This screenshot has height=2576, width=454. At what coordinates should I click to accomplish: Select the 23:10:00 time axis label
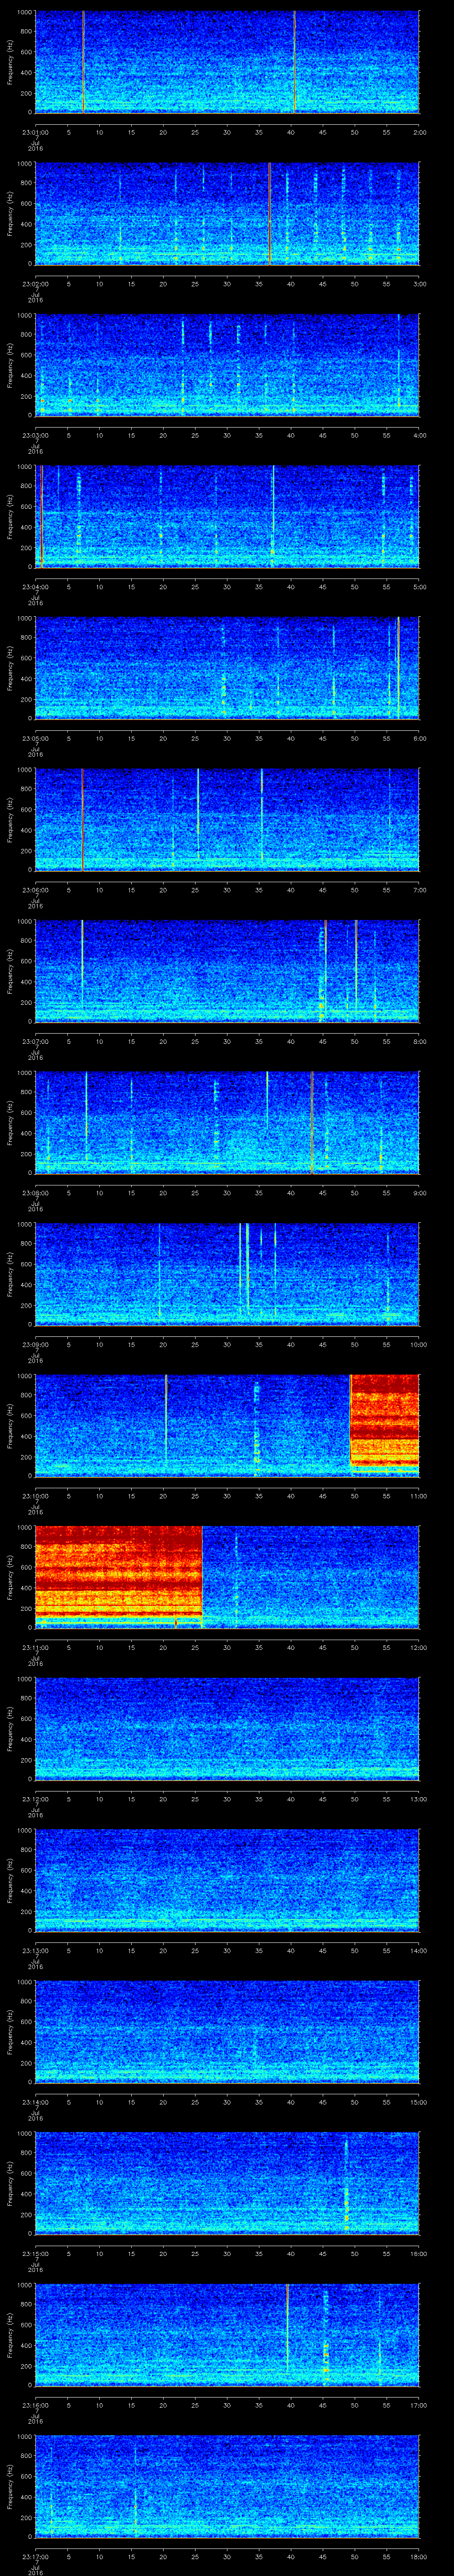[x=35, y=1496]
